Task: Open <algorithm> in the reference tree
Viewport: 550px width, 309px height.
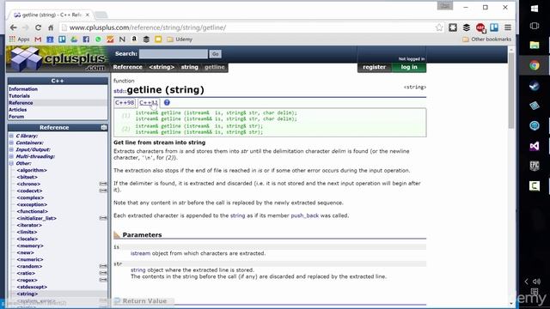Action: pyautogui.click(x=32, y=170)
